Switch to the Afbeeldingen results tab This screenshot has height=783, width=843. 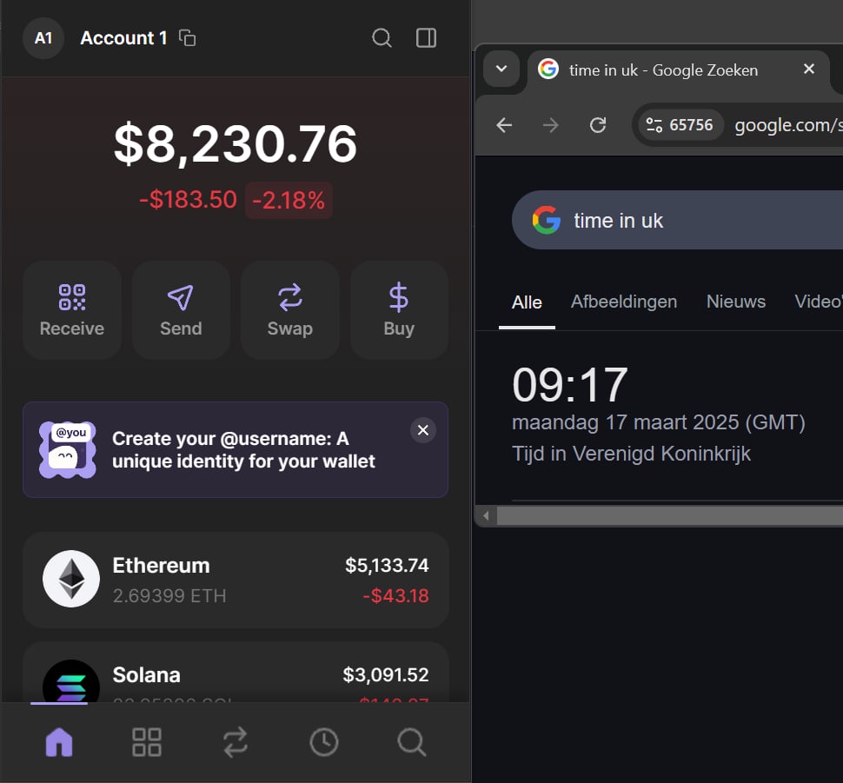pyautogui.click(x=623, y=302)
